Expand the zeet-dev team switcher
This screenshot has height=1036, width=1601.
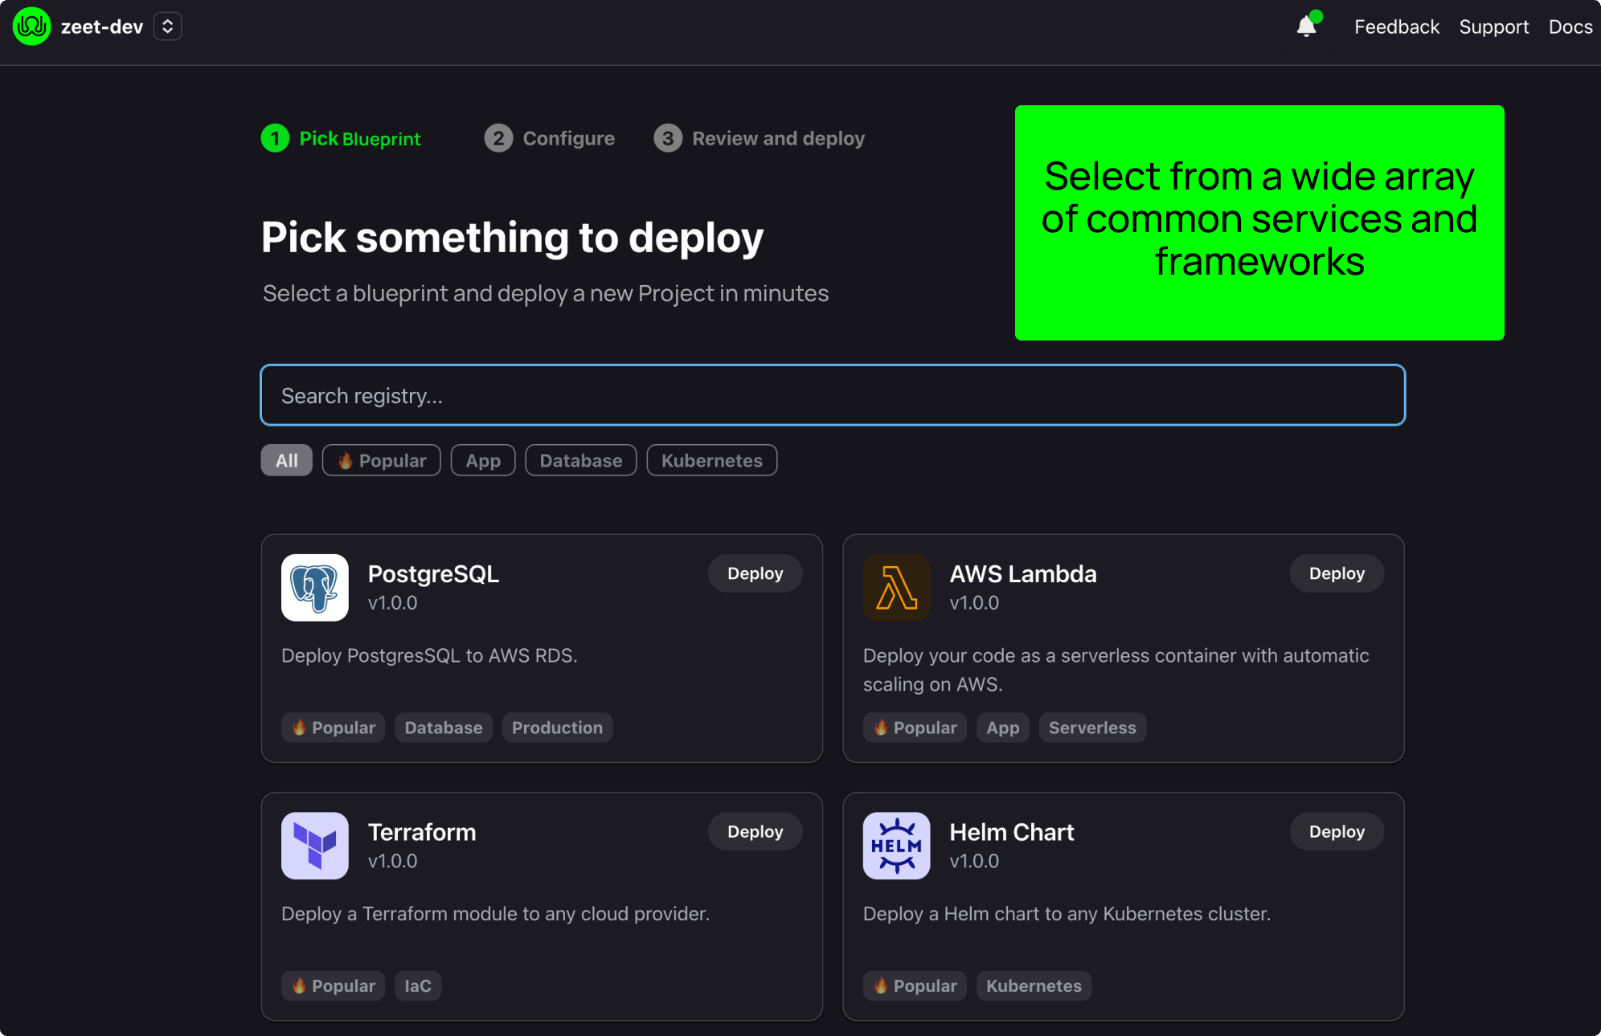pyautogui.click(x=167, y=27)
